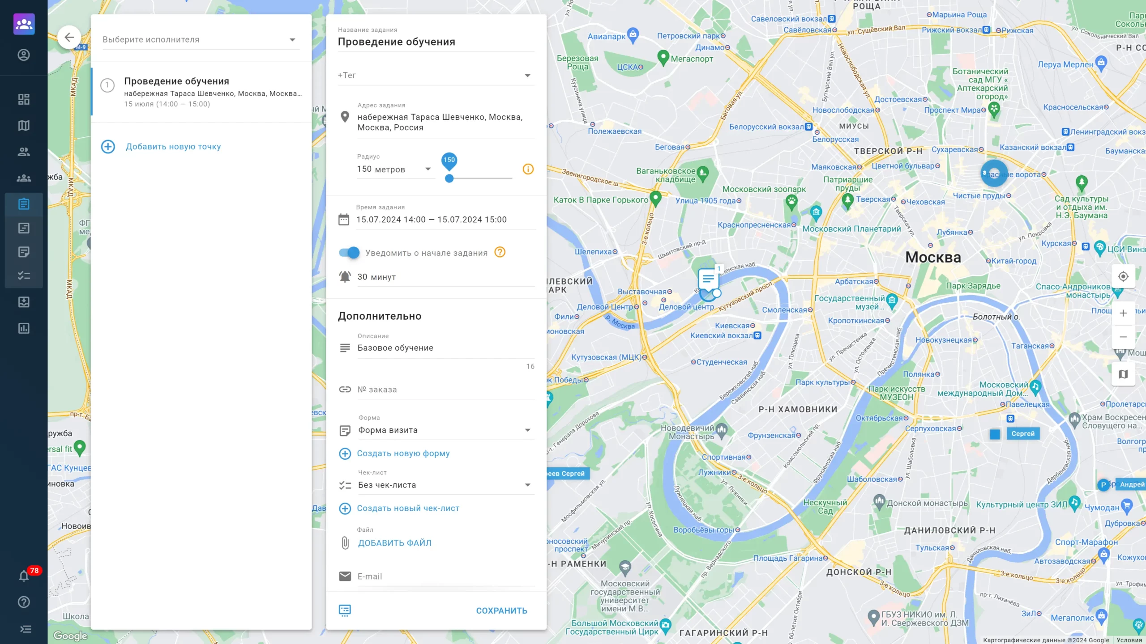
Task: Click the chart/analytics icon in sidebar
Action: click(x=23, y=329)
